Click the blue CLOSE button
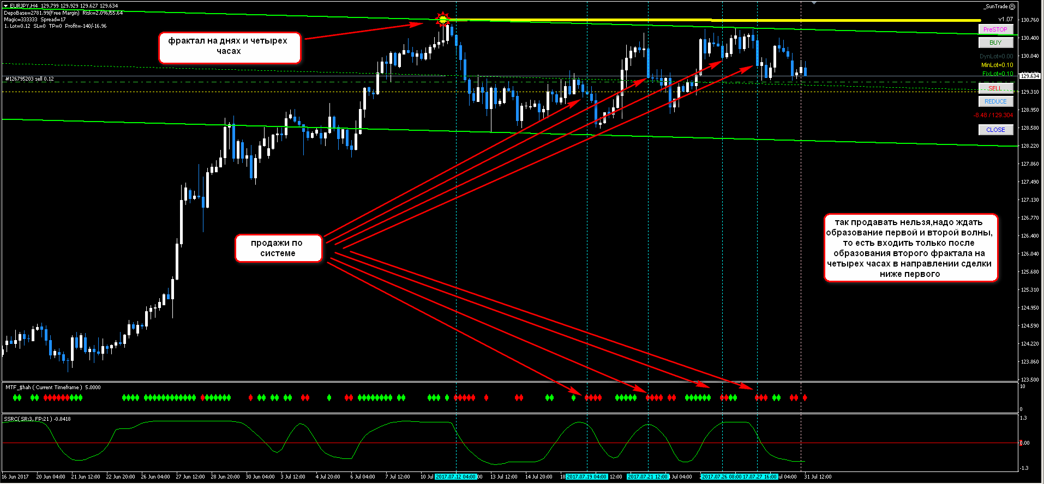This screenshot has height=484, width=1044. click(x=995, y=130)
